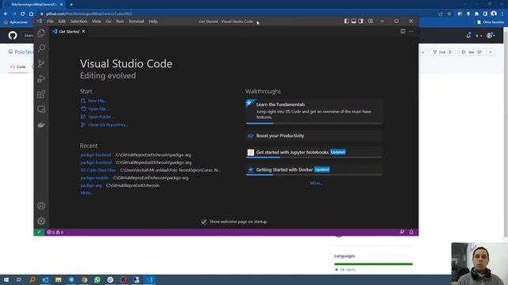Customize layout from the title bar
Viewport: 508px width, 285px height.
371,21
